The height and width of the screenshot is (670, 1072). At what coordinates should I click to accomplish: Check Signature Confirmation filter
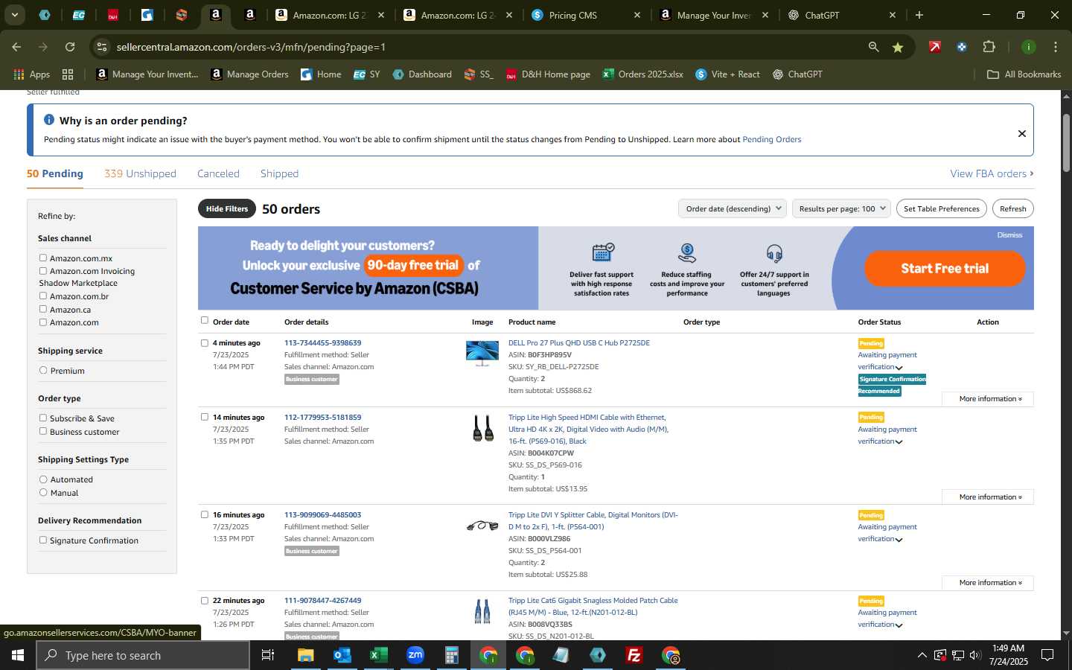(x=43, y=540)
